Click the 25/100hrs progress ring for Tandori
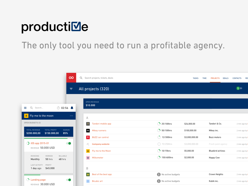248x186 pixels. [158, 124]
